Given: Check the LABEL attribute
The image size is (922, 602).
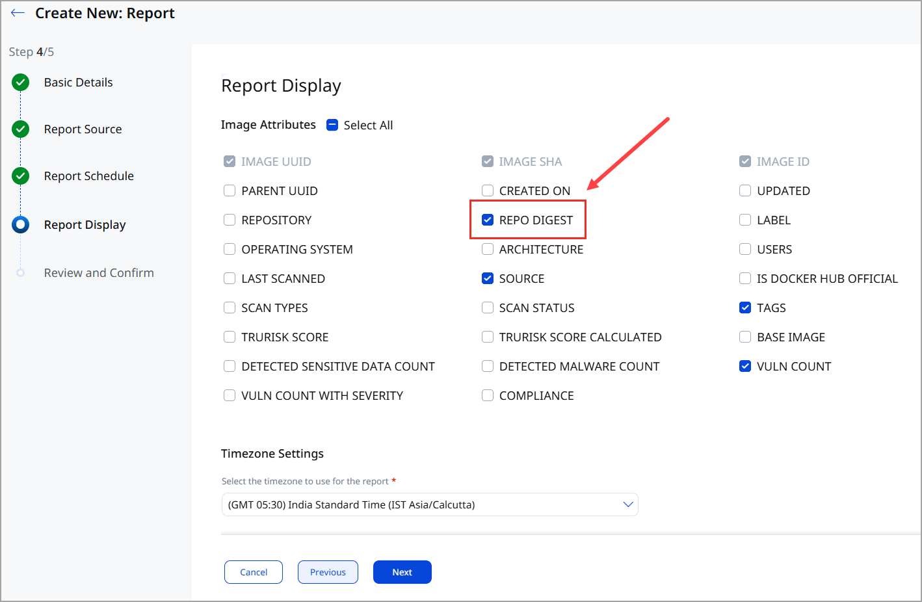Looking at the screenshot, I should click(x=745, y=220).
